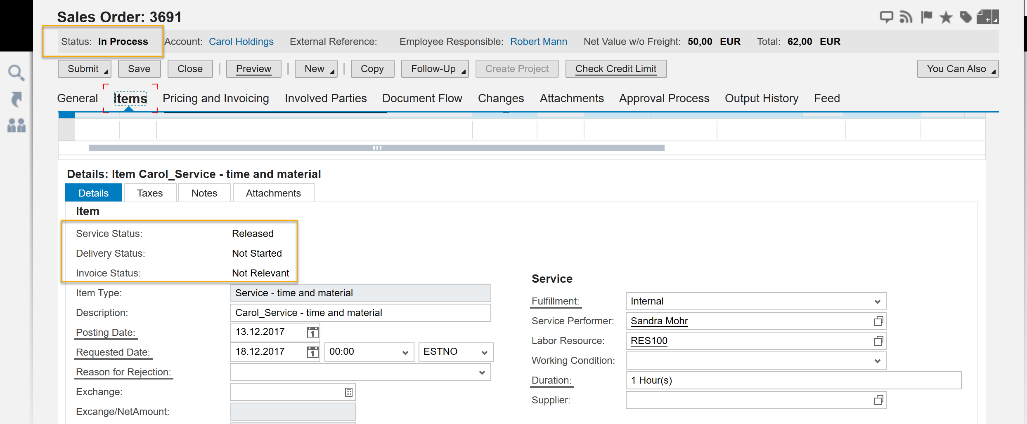Click Check Credit Limit button
The width and height of the screenshot is (1027, 424).
616,69
